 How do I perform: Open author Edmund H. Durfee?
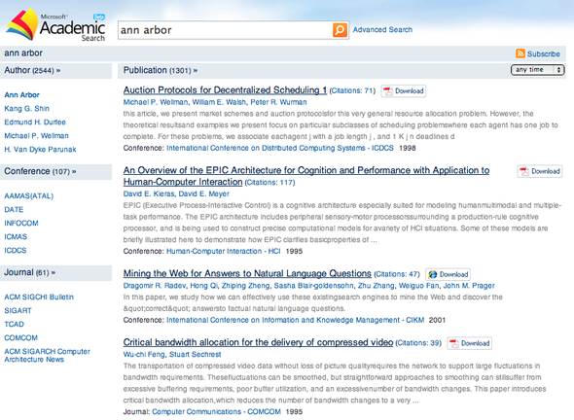click(x=35, y=122)
